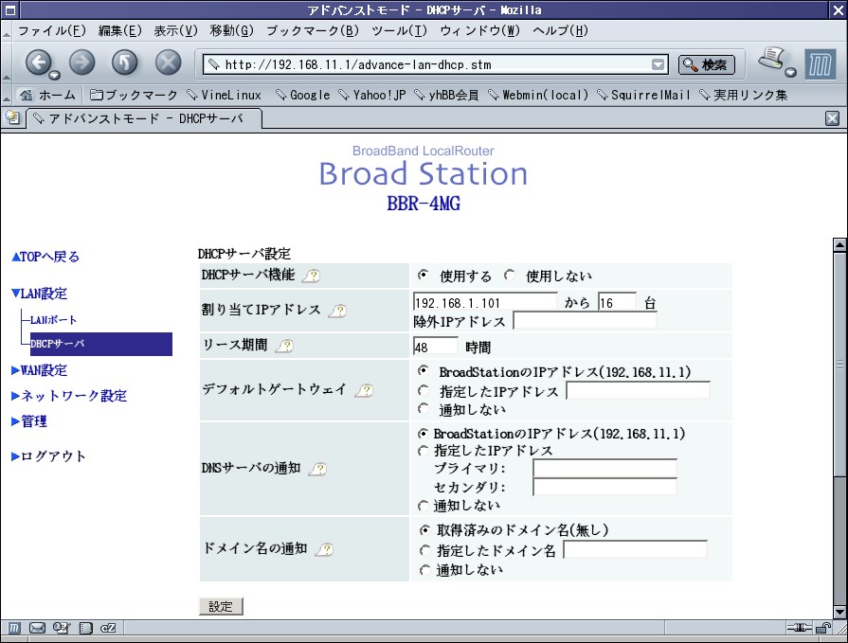Go to ▲TOPへ戻る link

45,257
